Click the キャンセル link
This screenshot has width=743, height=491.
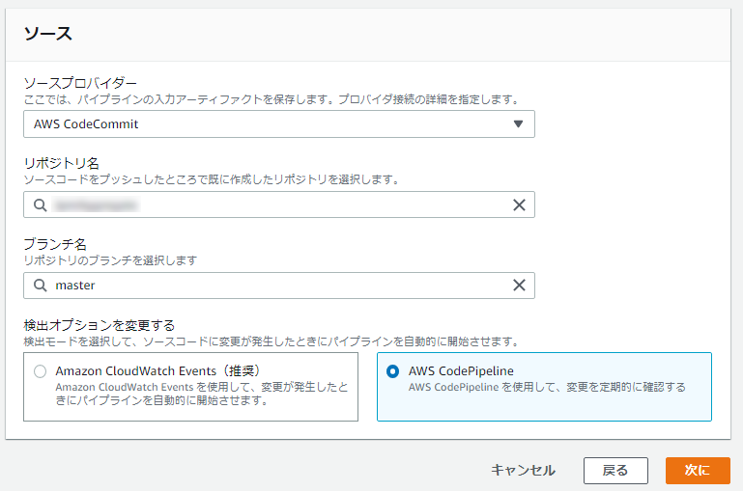523,470
